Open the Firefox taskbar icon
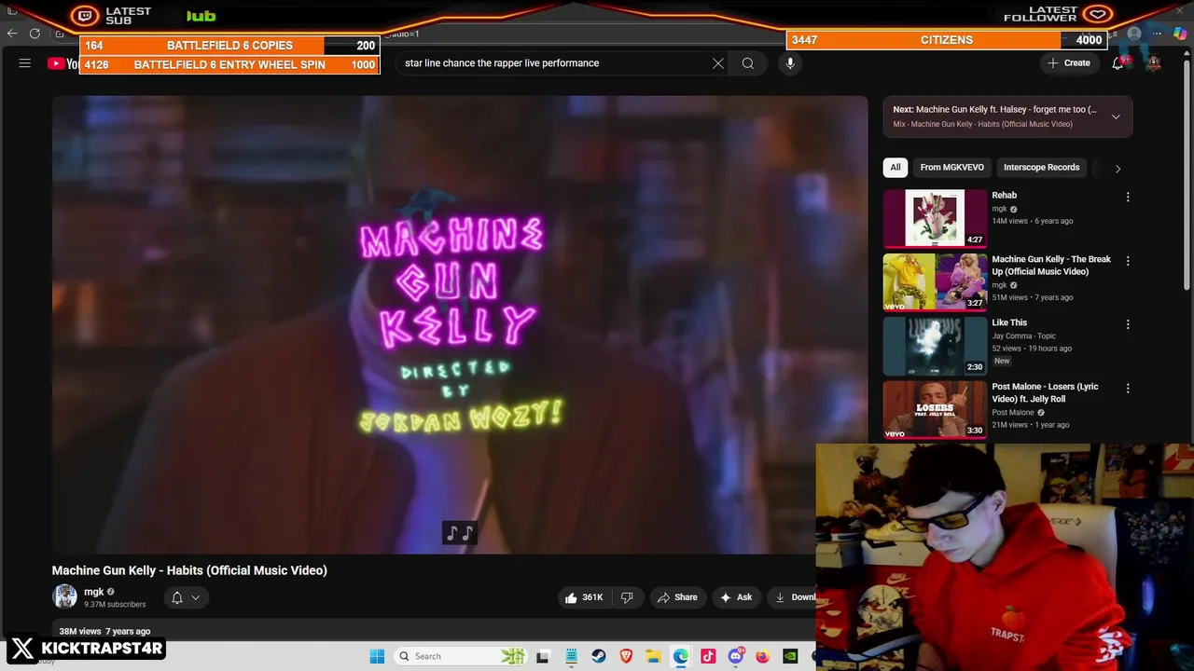Image resolution: width=1194 pixels, height=671 pixels. point(762,656)
